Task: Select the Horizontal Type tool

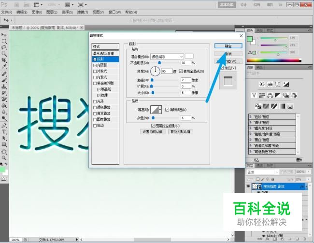Action: [x=4, y=132]
